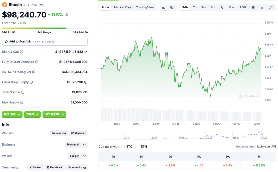Expand the Explorers chevron next to Mempool
Screen dimensions: 278x172
point(84,145)
